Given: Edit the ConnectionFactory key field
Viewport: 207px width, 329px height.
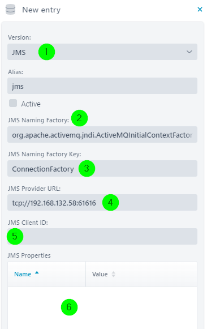Looking at the screenshot, I should [102, 169].
